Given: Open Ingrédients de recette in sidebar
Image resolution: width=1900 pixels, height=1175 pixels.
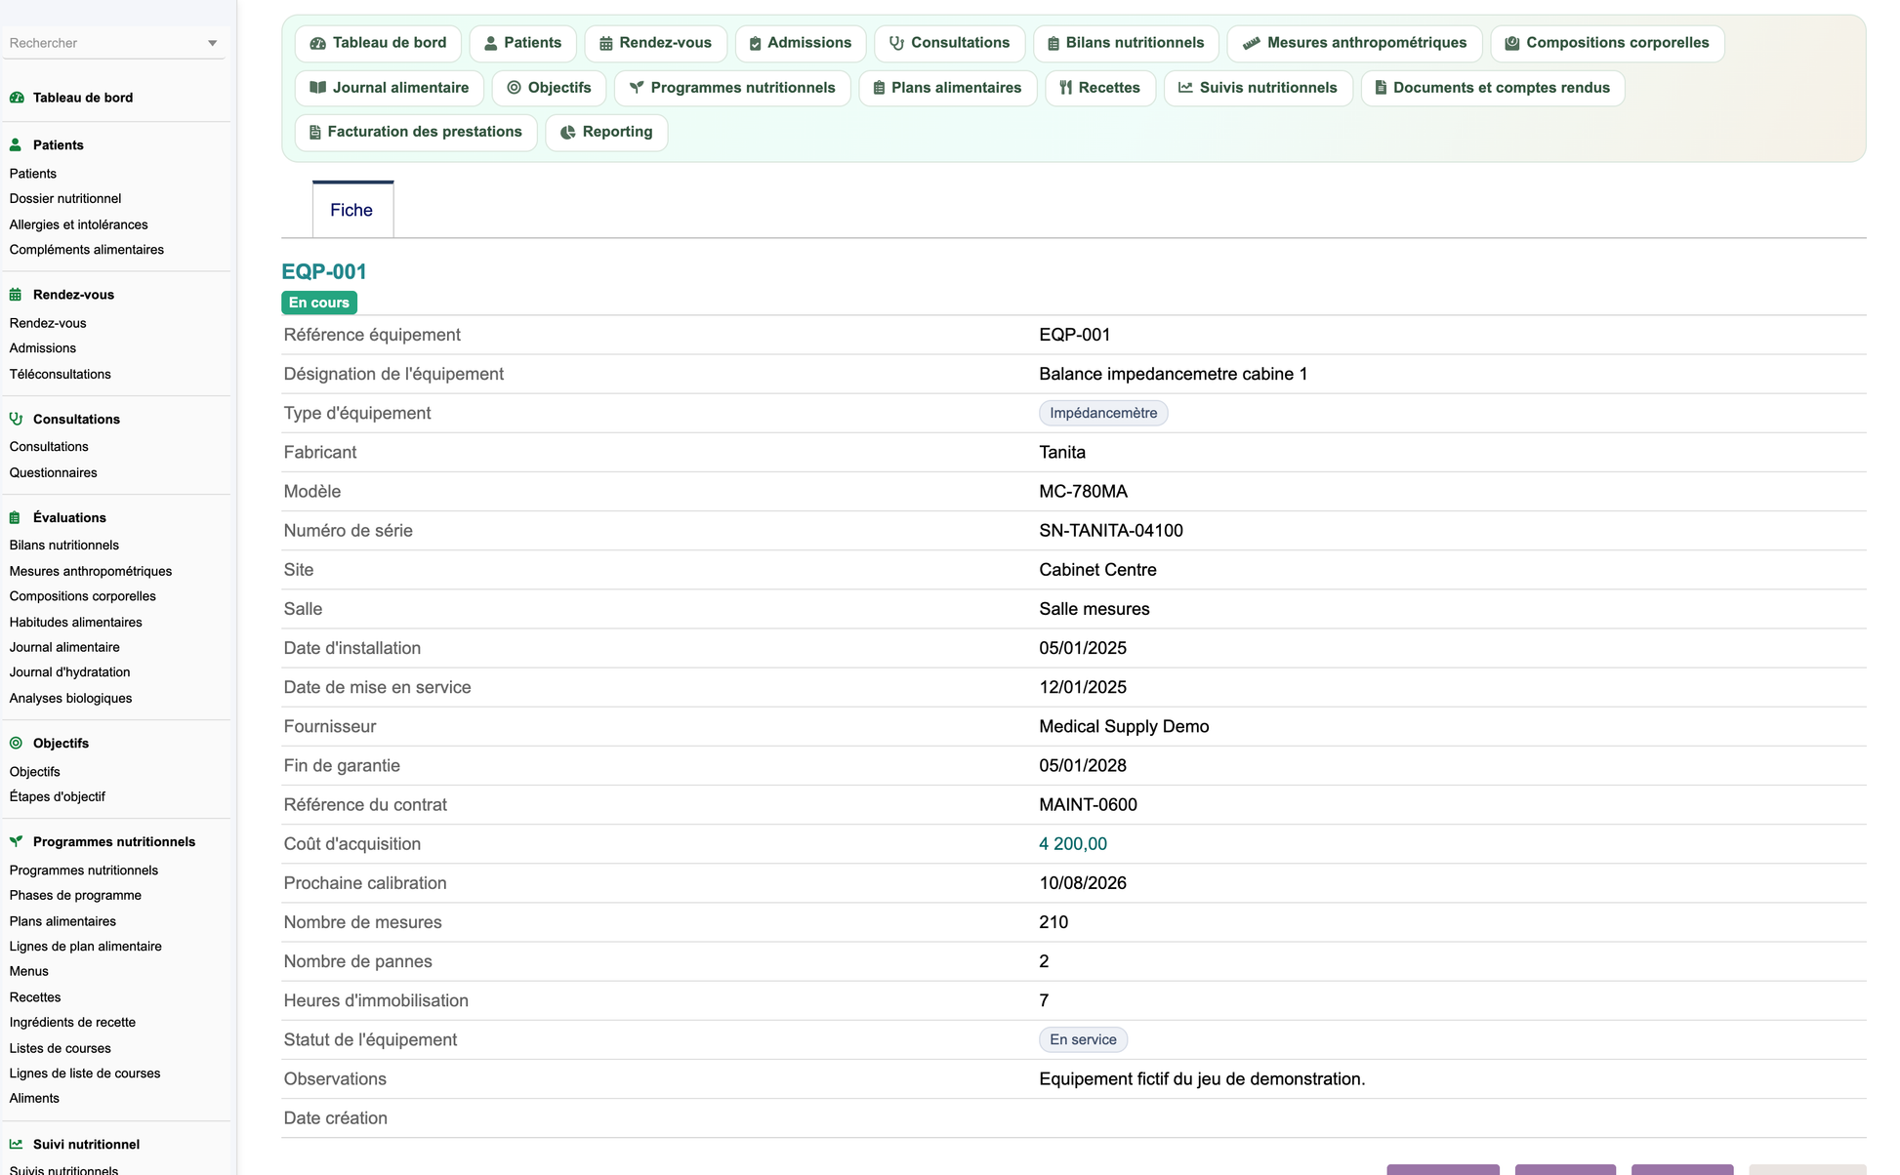Looking at the screenshot, I should tap(73, 1023).
